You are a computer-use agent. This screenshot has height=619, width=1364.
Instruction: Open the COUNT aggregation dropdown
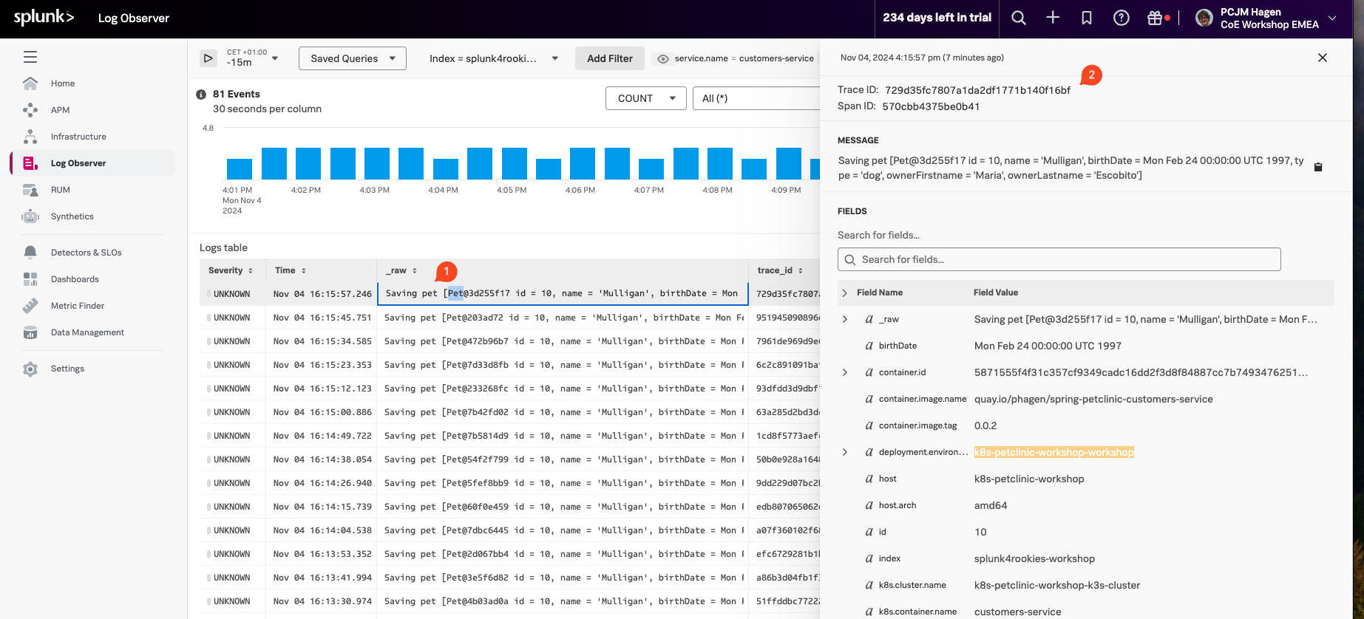point(645,98)
